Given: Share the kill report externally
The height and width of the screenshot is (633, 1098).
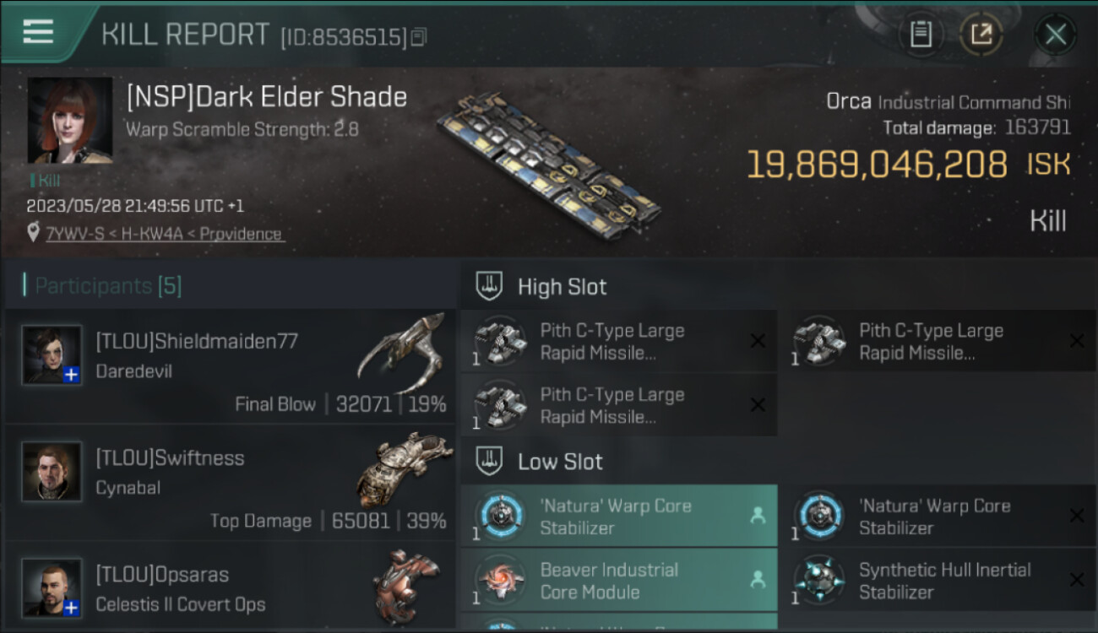Looking at the screenshot, I should click(981, 35).
